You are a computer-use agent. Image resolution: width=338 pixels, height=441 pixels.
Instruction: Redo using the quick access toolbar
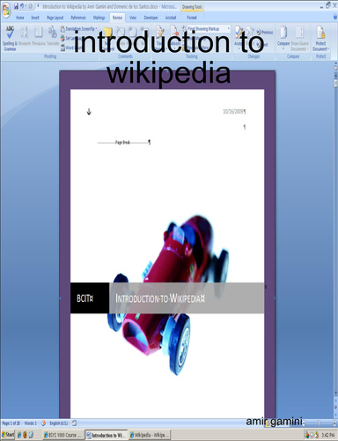(30, 6)
